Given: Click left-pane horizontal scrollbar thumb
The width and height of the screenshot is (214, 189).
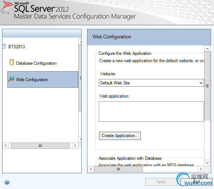Looking at the screenshot, I should [x=40, y=145].
